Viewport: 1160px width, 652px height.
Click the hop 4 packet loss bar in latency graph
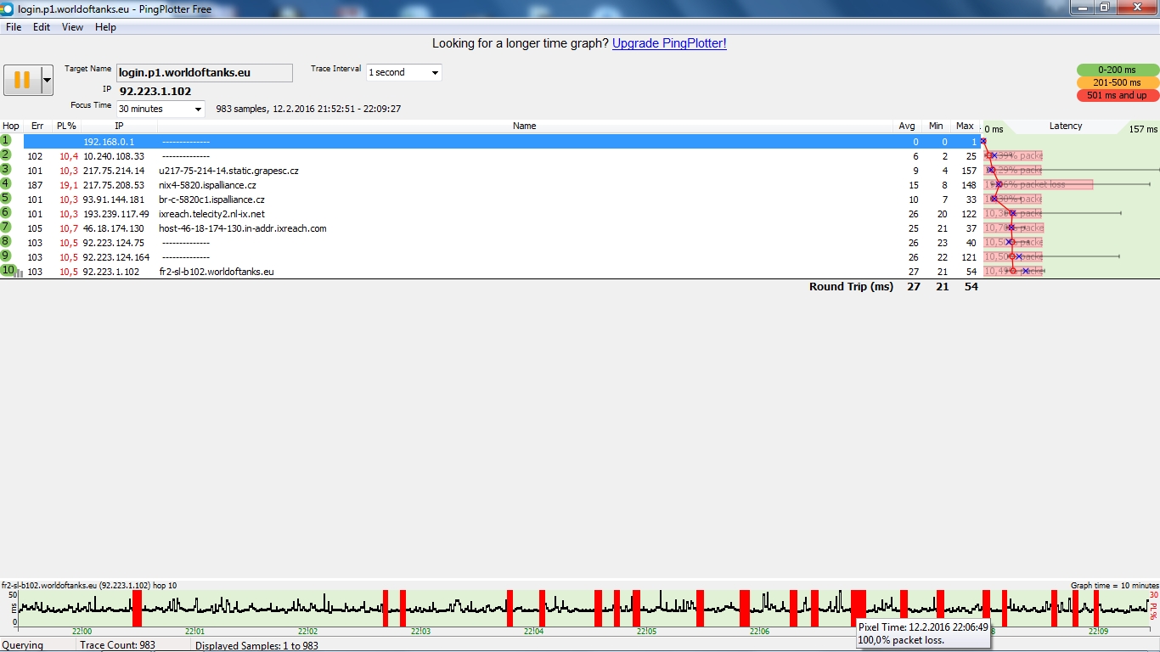[x=1038, y=185]
